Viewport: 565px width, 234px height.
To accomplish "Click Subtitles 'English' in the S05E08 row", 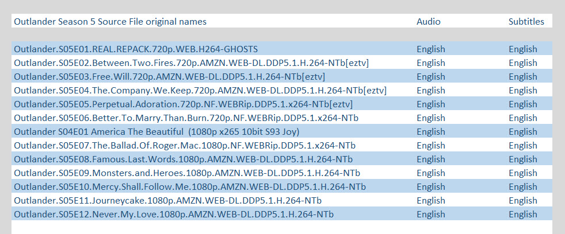I will coord(523,159).
